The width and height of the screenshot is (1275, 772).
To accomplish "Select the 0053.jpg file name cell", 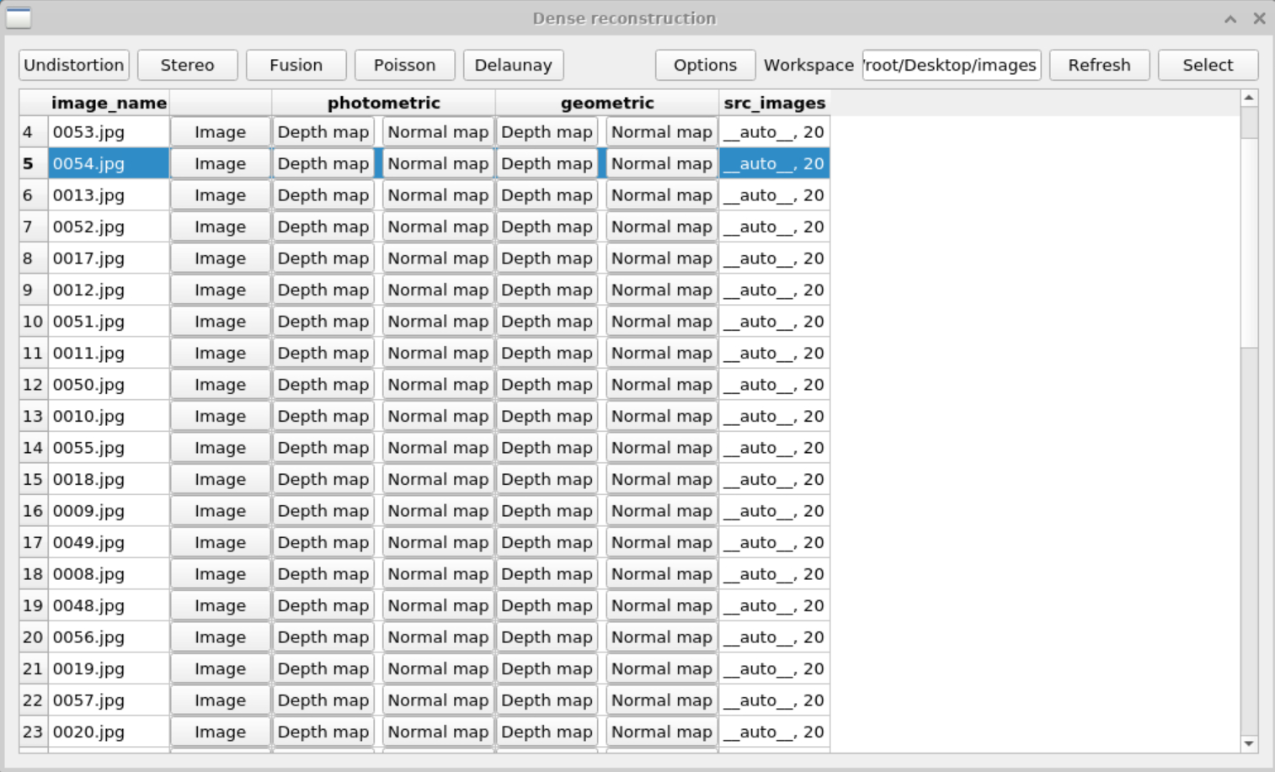I will pyautogui.click(x=109, y=132).
